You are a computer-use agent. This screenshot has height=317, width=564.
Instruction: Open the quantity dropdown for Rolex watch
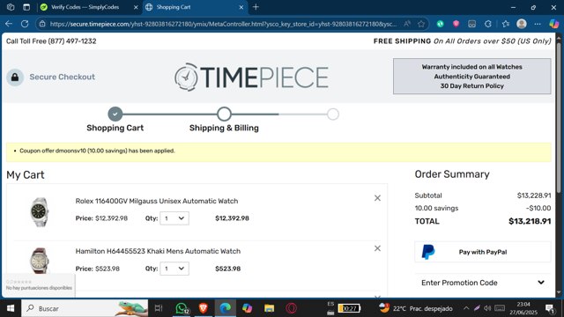tap(174, 218)
